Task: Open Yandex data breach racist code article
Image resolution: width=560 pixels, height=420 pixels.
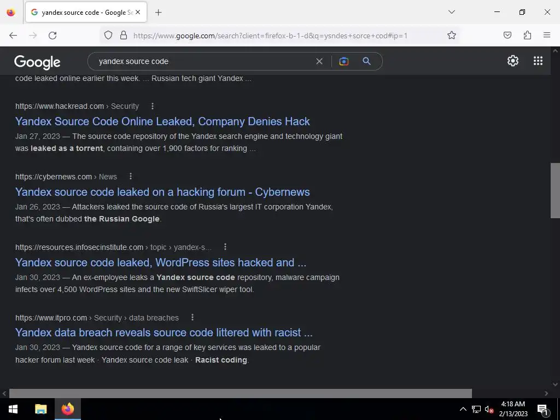Action: [x=164, y=332]
